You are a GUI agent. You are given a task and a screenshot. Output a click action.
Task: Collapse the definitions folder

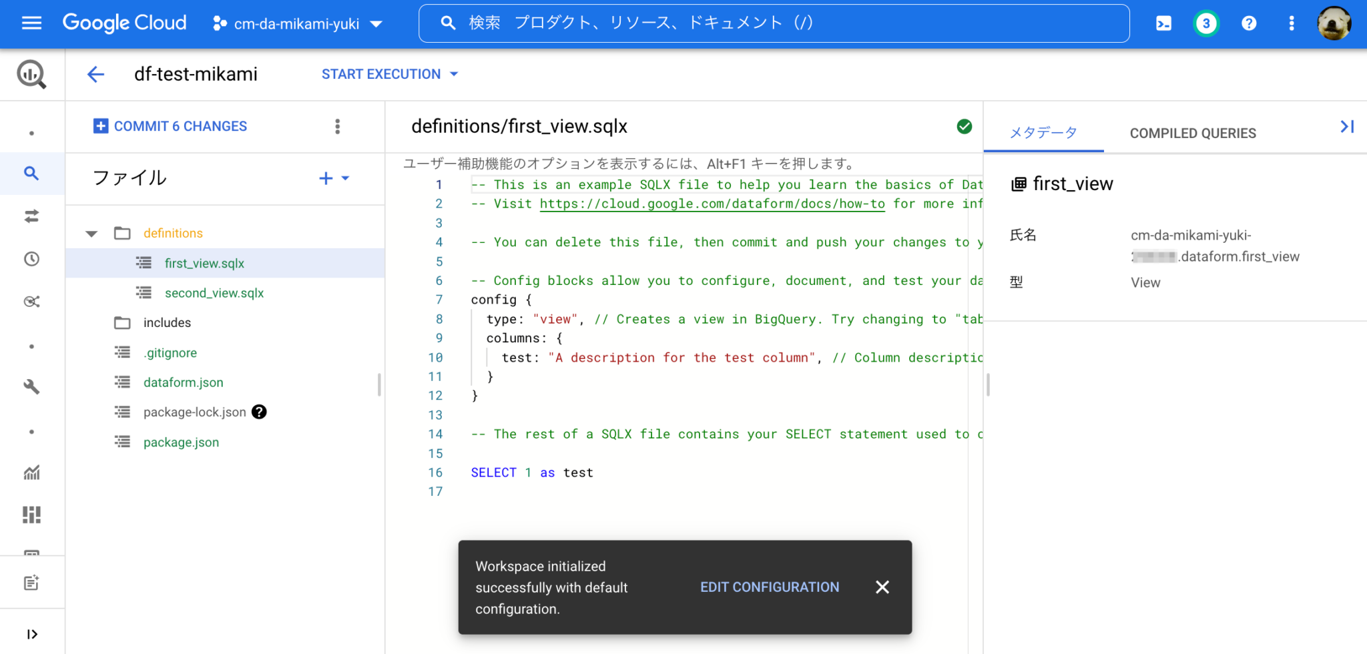pyautogui.click(x=91, y=233)
